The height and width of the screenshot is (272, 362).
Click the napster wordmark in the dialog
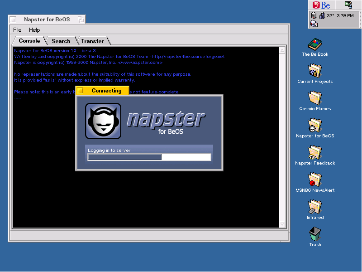(x=166, y=119)
